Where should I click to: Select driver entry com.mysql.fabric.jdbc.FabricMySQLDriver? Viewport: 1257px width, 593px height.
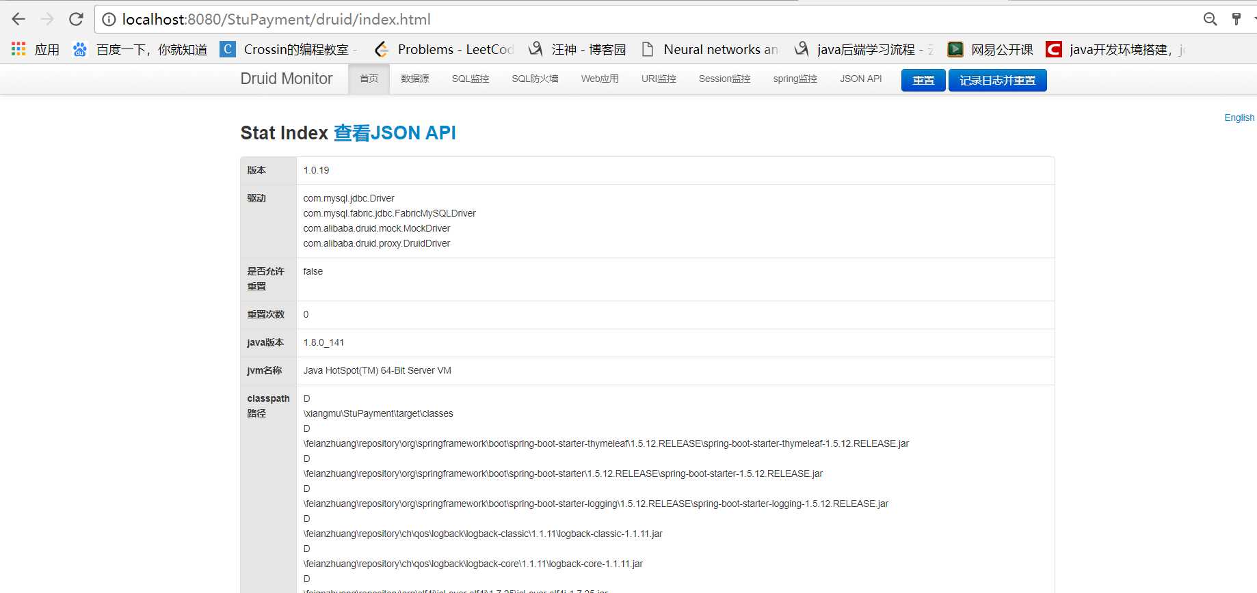point(390,213)
